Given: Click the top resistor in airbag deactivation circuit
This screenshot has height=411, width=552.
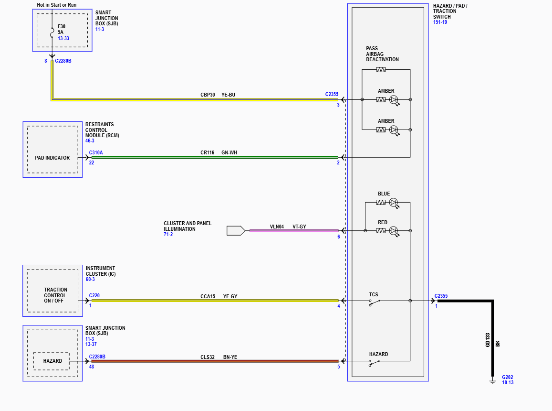Looking at the screenshot, I should pos(381,70).
